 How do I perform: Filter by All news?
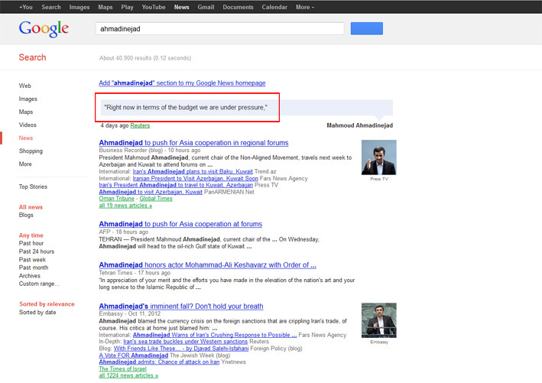pos(31,207)
